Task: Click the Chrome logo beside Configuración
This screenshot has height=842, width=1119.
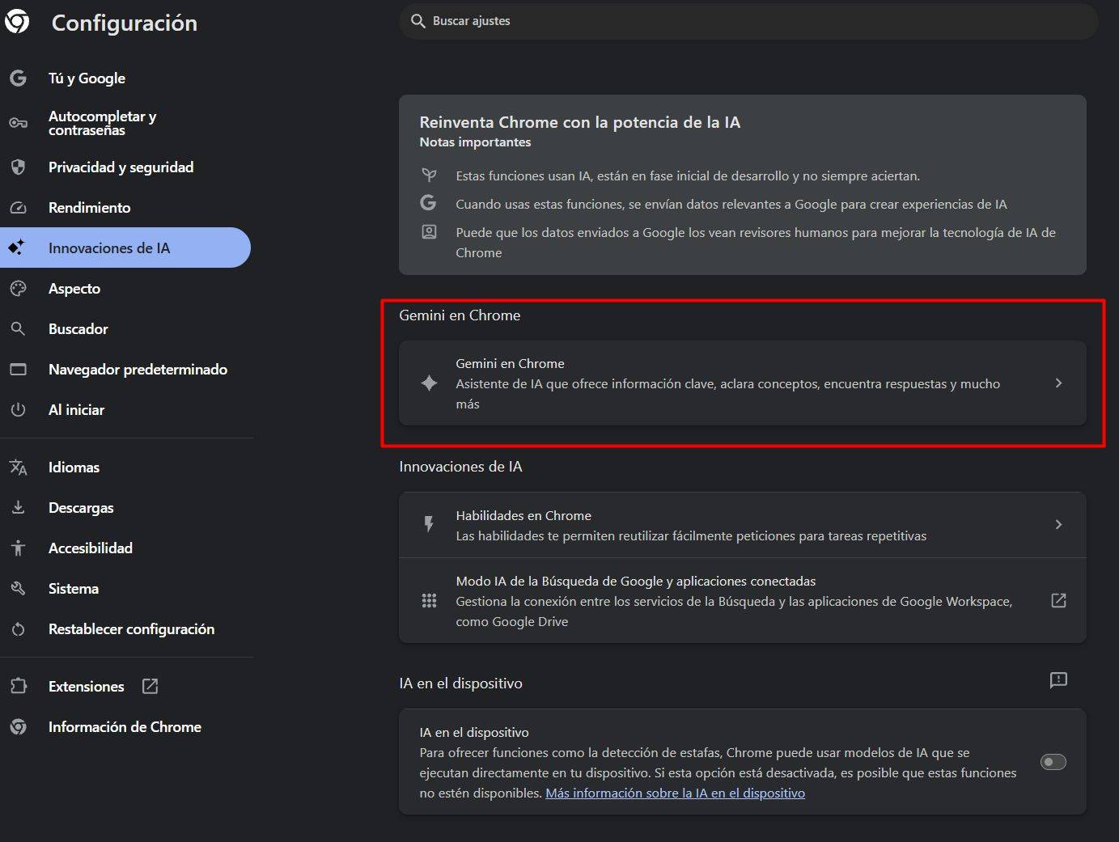Action: coord(16,22)
